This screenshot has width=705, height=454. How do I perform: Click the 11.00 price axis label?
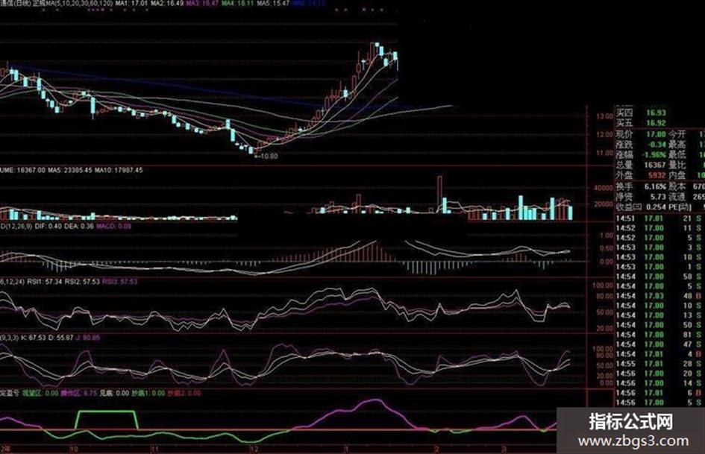605,154
